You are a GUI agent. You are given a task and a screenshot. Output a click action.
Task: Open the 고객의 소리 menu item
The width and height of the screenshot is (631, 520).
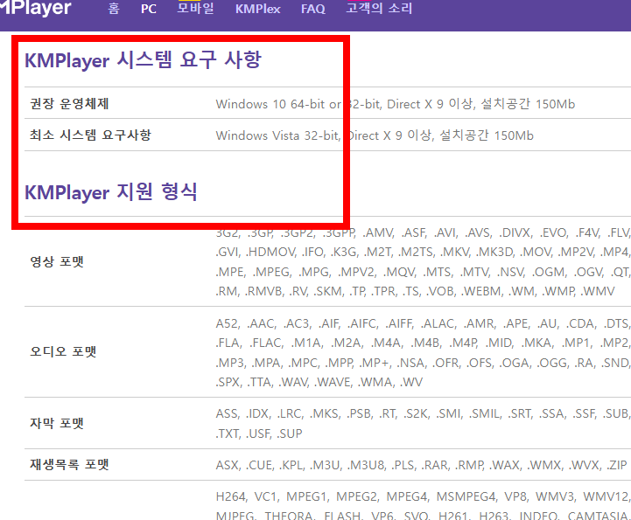(379, 9)
